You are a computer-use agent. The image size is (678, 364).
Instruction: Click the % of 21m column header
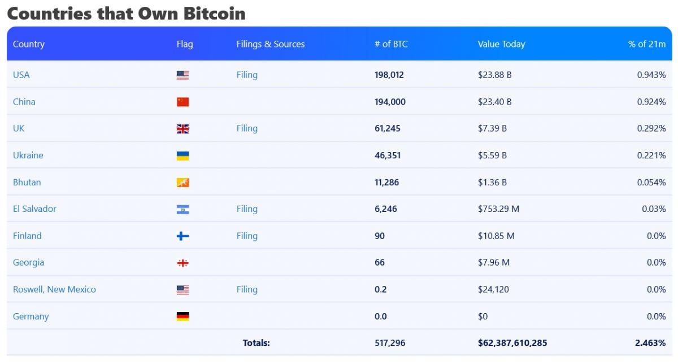coord(646,44)
